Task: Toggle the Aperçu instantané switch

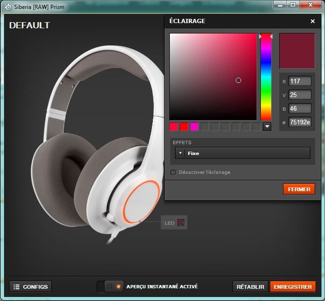Action: (x=109, y=286)
